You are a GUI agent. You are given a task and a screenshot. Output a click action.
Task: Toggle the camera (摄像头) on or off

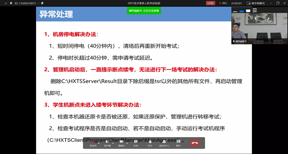(x=122, y=142)
